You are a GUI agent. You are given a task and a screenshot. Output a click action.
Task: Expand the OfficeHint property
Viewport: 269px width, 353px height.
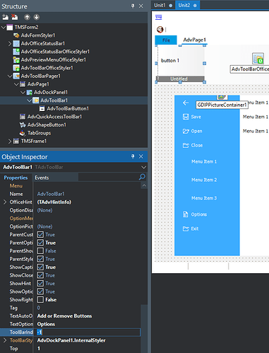[x=5, y=202]
